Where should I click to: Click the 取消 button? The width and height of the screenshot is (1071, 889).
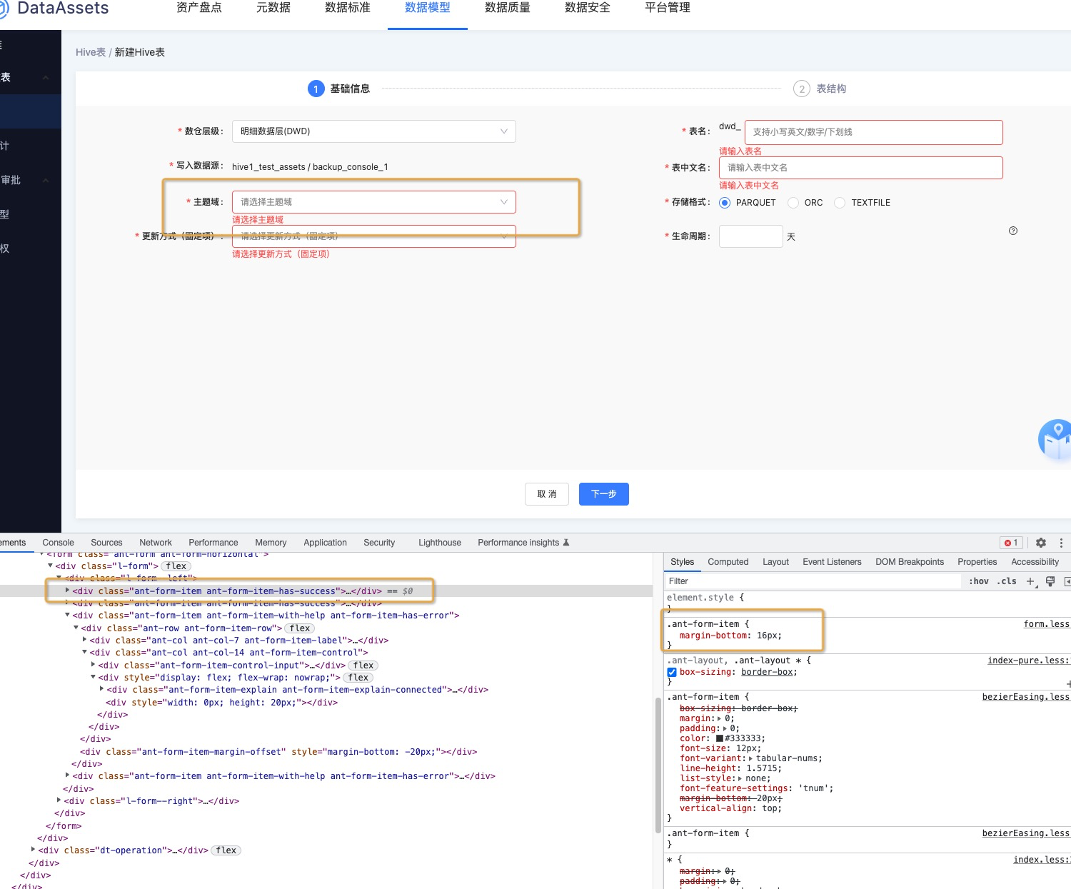pos(546,493)
